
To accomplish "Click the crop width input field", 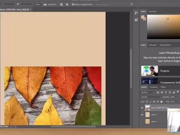I will click(9, 4).
